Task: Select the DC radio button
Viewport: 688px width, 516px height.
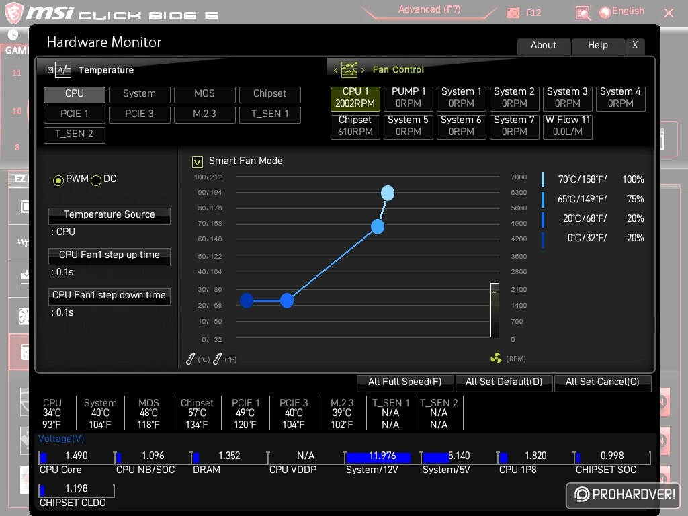Action: 96,180
